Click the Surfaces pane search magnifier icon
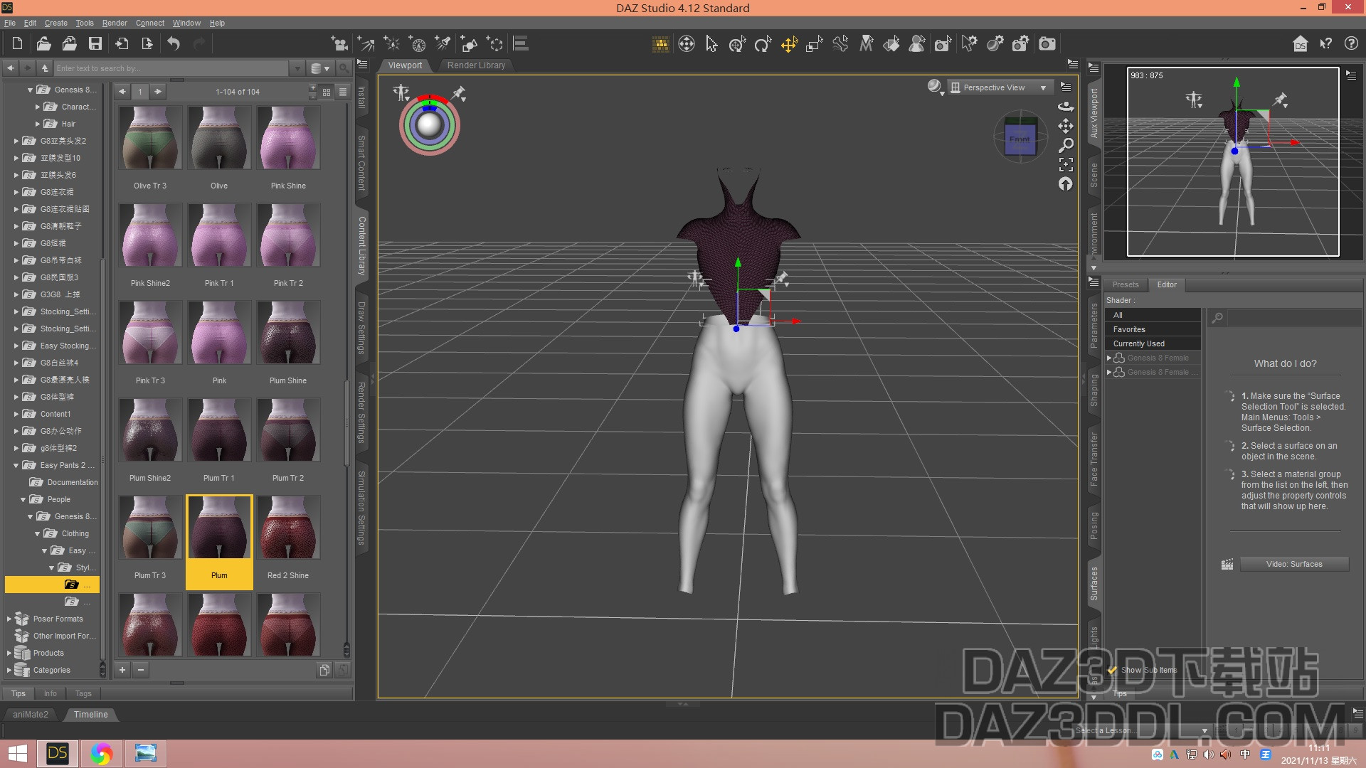Image resolution: width=1366 pixels, height=768 pixels. 1217,318
